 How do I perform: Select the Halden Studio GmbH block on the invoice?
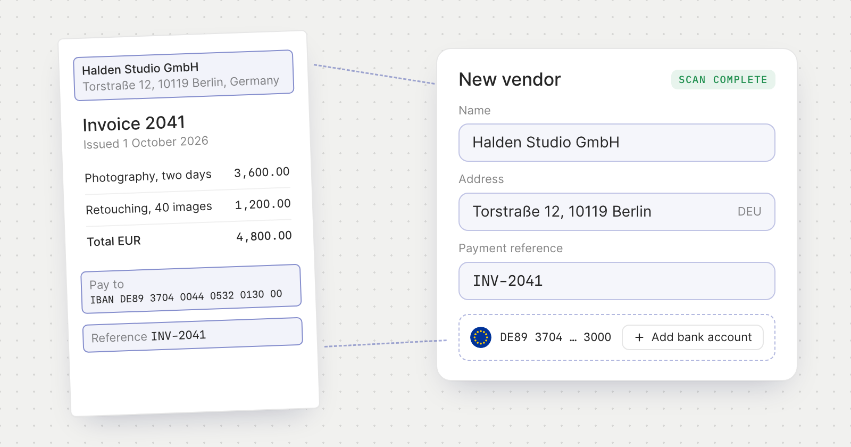coord(183,76)
